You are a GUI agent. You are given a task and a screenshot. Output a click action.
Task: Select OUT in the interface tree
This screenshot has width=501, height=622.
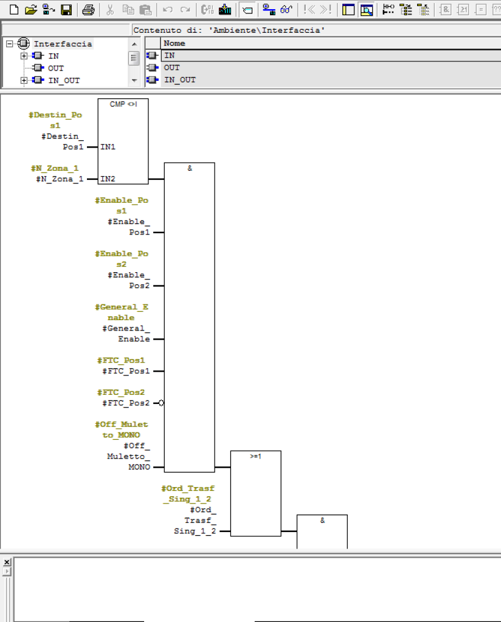(x=55, y=68)
